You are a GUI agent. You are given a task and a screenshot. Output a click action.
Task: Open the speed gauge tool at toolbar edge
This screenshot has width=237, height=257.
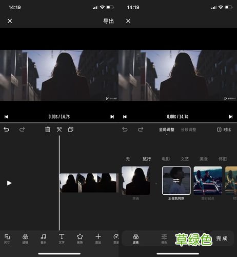116,238
